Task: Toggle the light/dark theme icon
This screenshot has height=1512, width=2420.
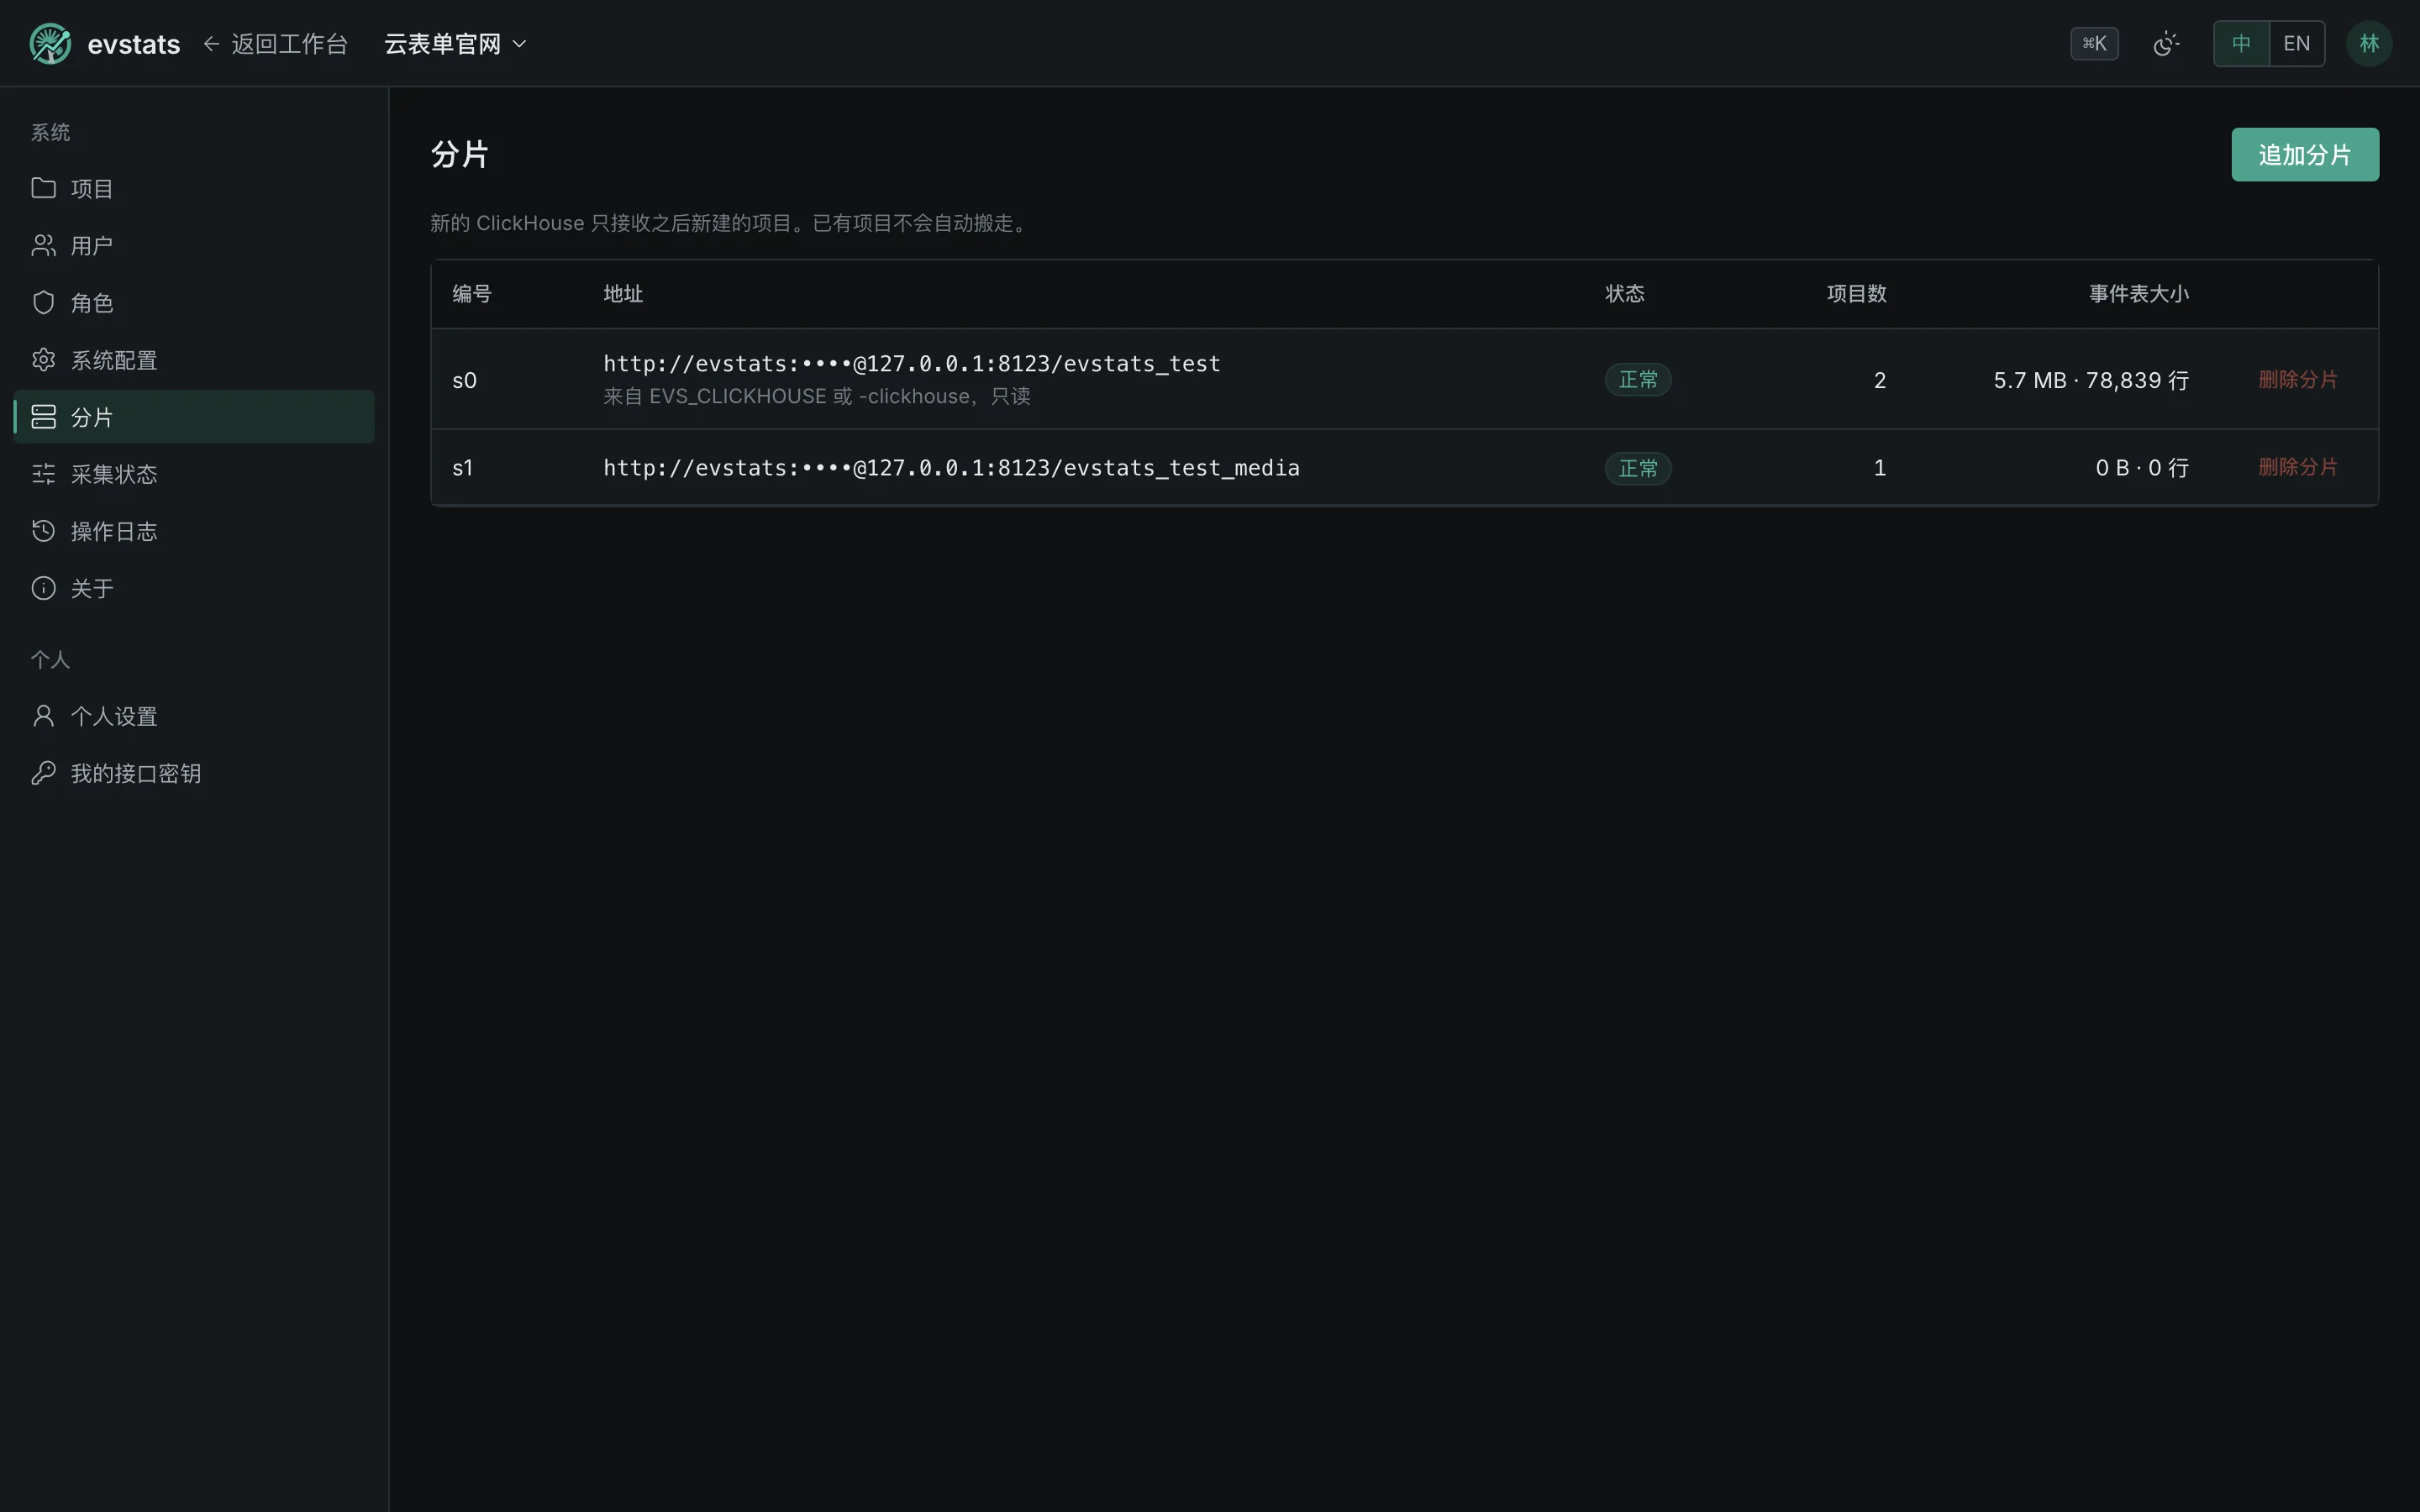Action: click(x=2166, y=43)
